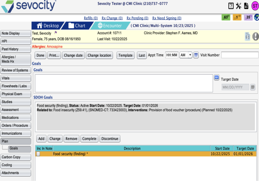Open the appointment time calendar icon
This screenshot has height=181, width=259.
[x=196, y=55]
